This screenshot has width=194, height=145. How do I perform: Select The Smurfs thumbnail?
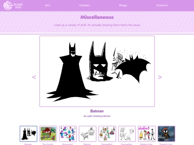click(x=48, y=134)
